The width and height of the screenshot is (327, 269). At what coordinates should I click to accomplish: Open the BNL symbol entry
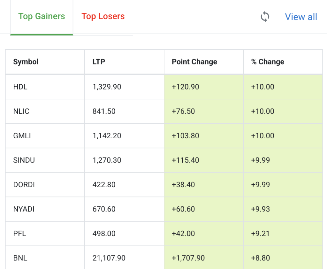(20, 258)
